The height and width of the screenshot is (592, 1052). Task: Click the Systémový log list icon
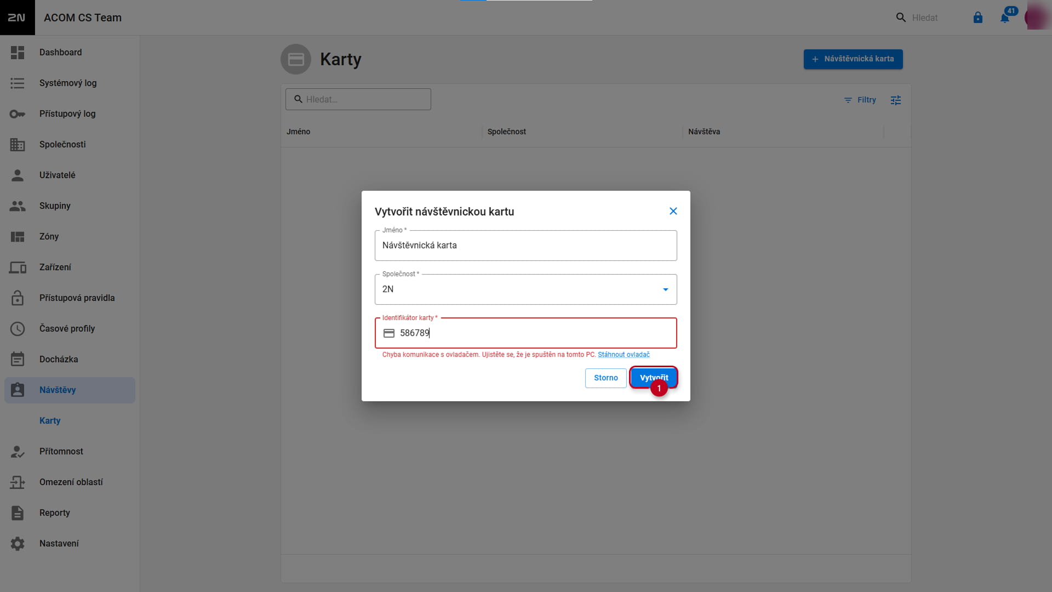(x=18, y=83)
